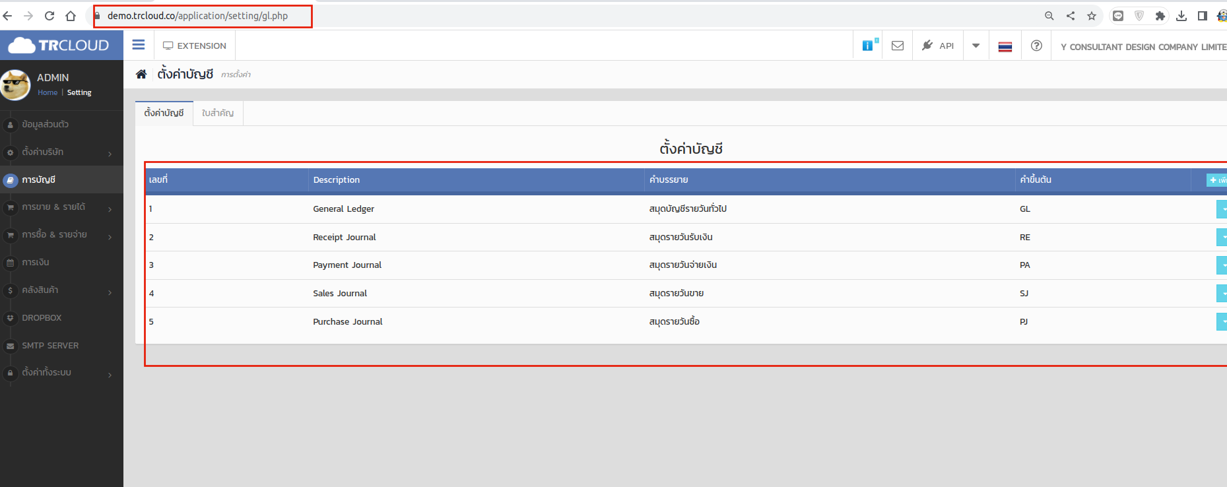
Task: Open the Home link under ADMIN
Action: (48, 92)
